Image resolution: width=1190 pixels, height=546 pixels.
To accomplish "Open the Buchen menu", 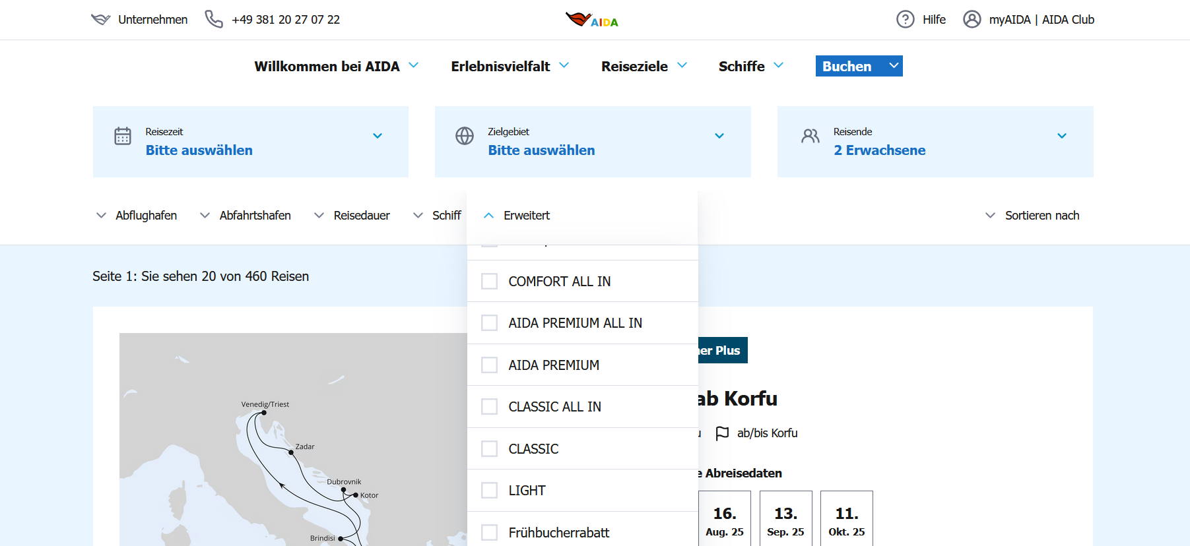I will coord(859,66).
